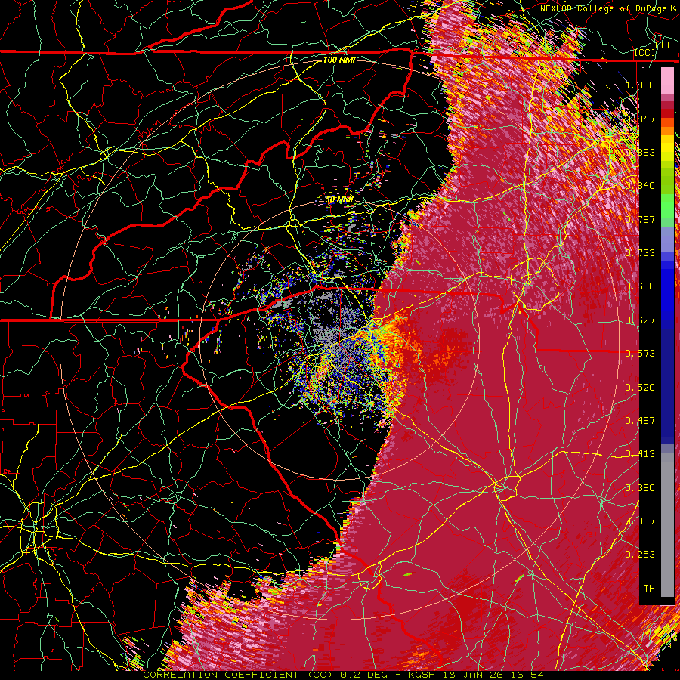680x680 pixels.
Task: Click the TH threshold label on legend
Action: click(x=649, y=589)
